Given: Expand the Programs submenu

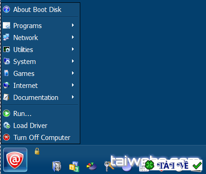Looking at the screenshot, I should pyautogui.click(x=40, y=25).
